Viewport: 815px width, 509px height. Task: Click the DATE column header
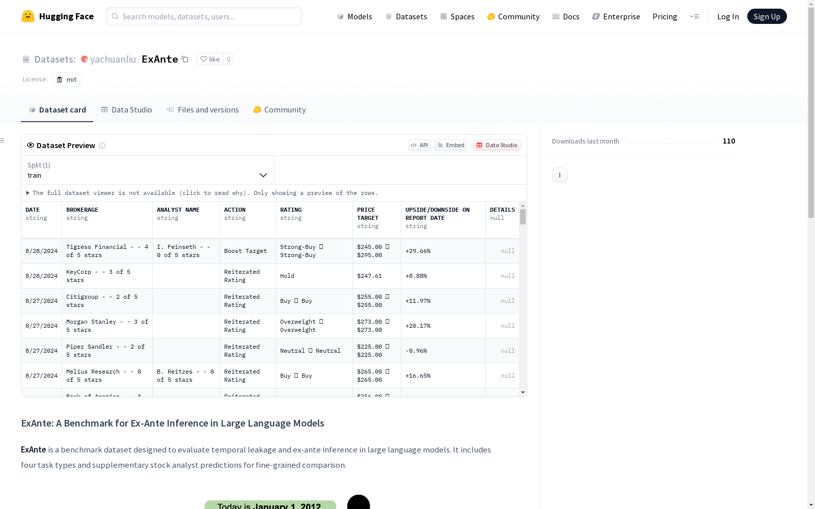[42, 220]
